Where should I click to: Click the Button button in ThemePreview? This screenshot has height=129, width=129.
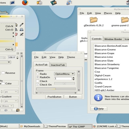[x=73, y=97]
